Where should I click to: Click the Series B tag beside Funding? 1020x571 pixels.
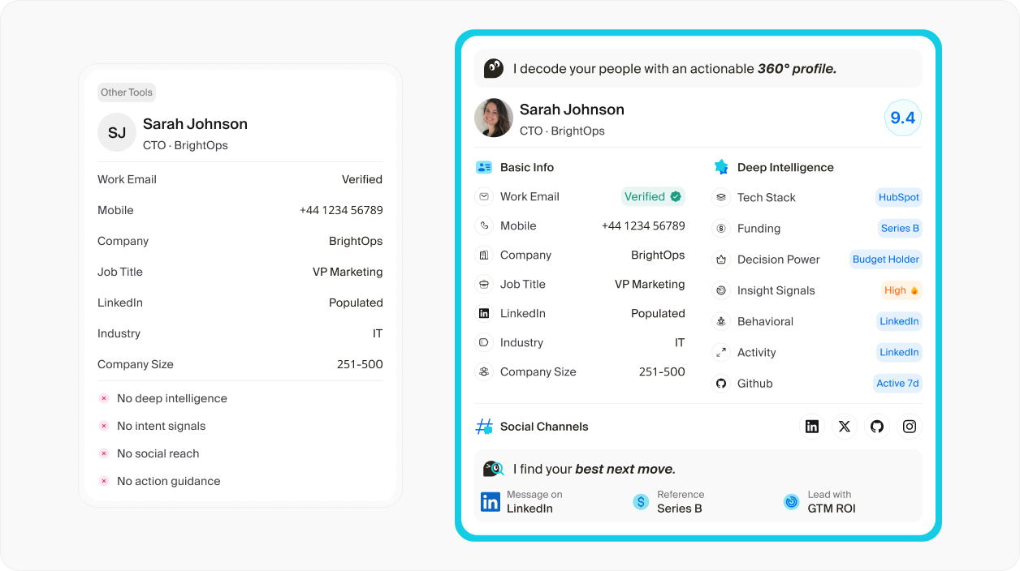coord(900,229)
